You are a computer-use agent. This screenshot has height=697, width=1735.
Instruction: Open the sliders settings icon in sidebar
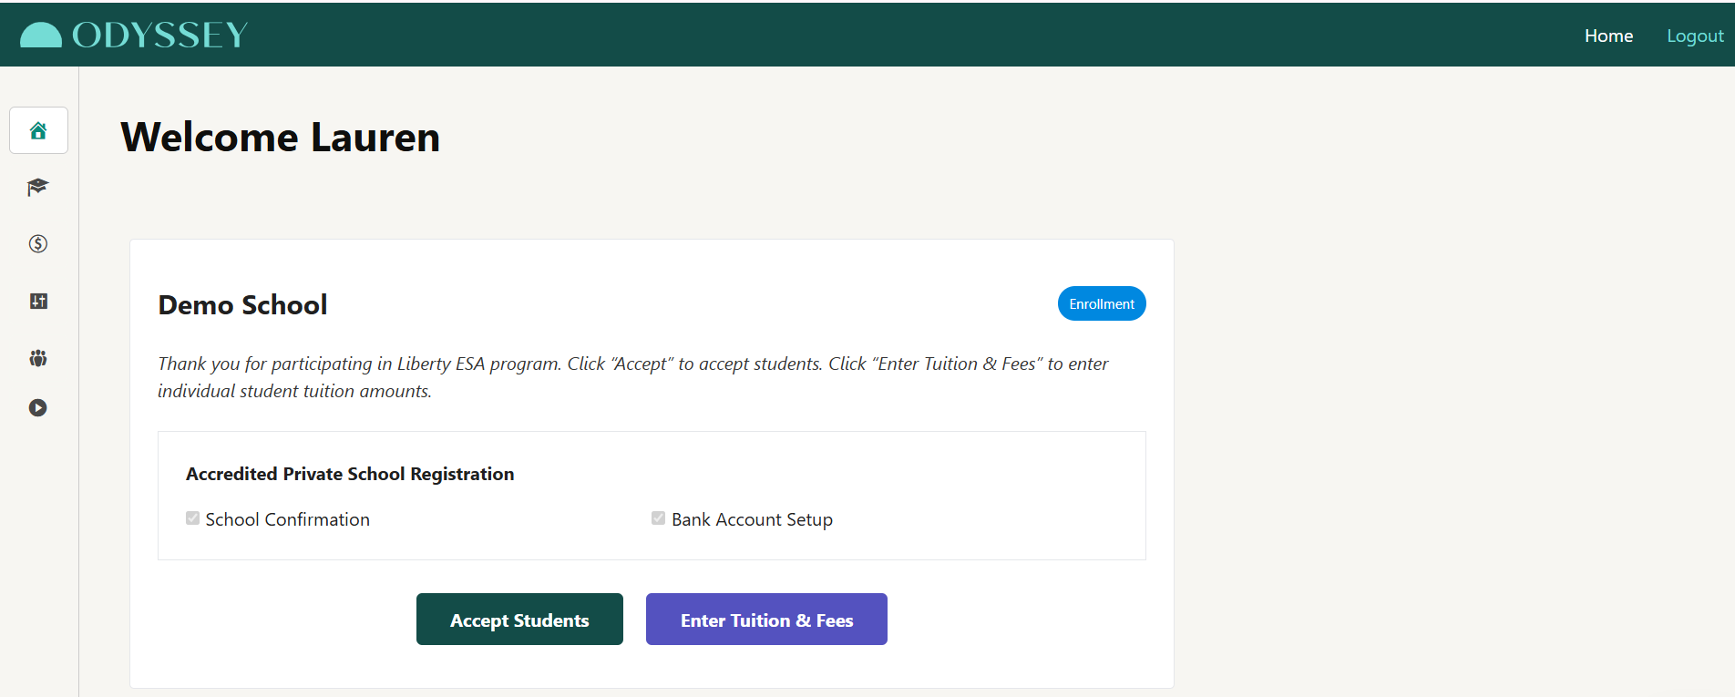[38, 301]
